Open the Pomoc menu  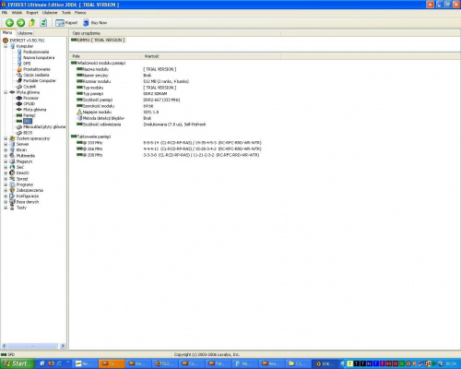click(80, 13)
